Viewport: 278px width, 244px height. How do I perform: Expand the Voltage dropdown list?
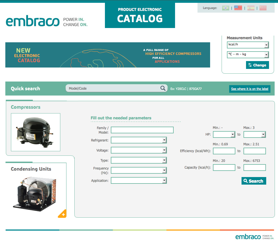pos(139,150)
